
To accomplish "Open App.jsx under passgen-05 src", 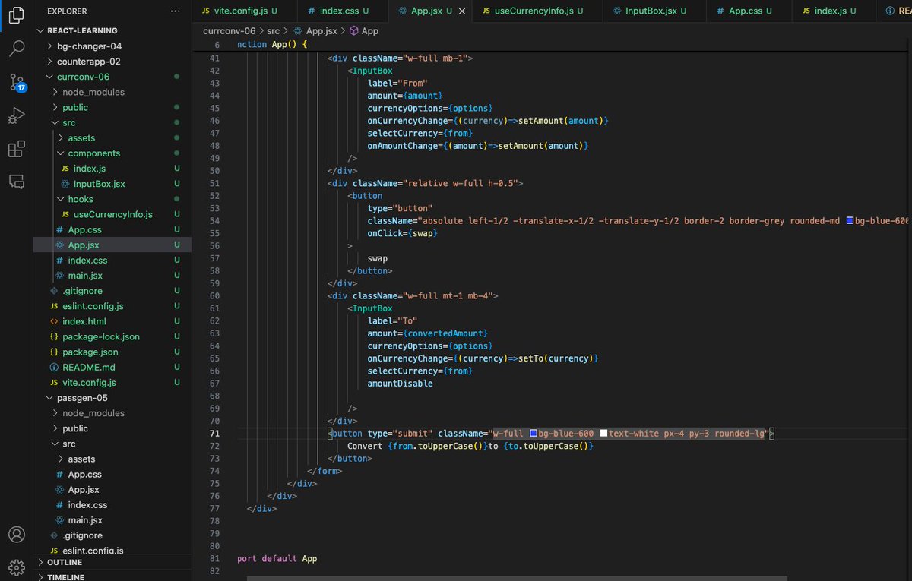I will [x=112, y=490].
